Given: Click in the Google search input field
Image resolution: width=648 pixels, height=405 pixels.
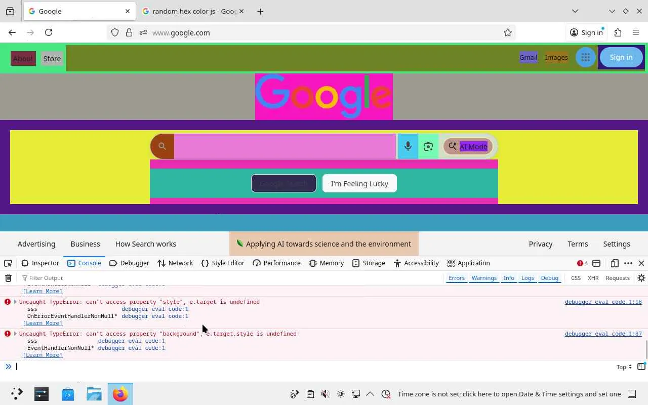Looking at the screenshot, I should tap(285, 146).
